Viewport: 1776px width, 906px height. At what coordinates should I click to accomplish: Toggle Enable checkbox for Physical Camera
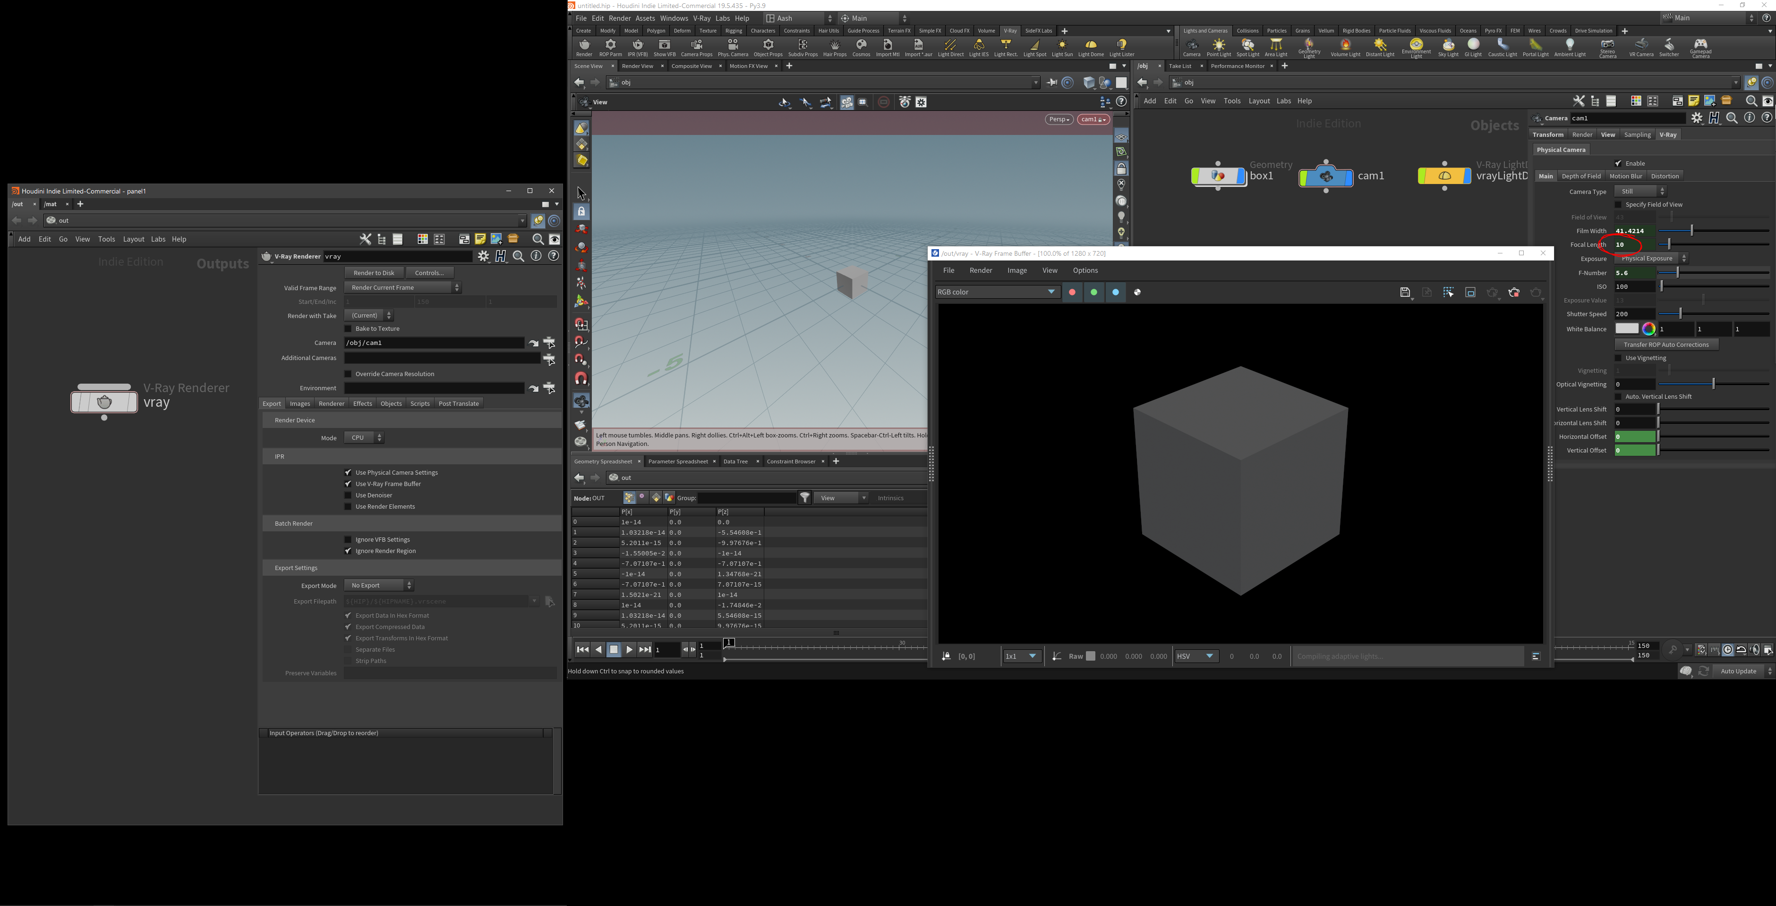click(1618, 163)
